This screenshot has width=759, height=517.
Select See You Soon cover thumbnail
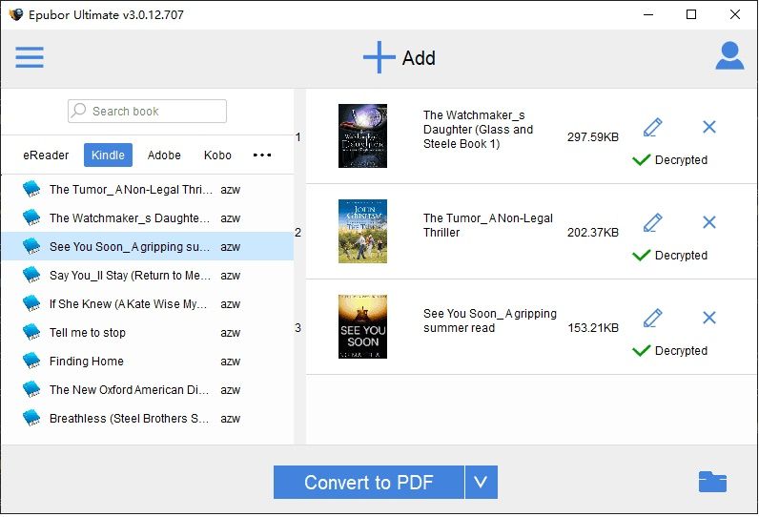point(362,327)
